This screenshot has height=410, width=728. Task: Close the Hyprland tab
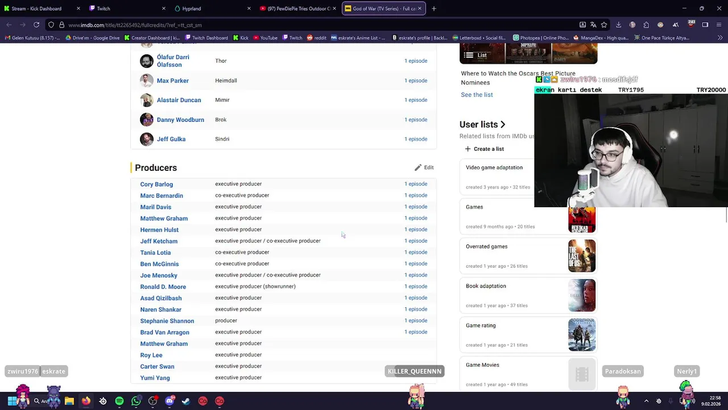(249, 9)
